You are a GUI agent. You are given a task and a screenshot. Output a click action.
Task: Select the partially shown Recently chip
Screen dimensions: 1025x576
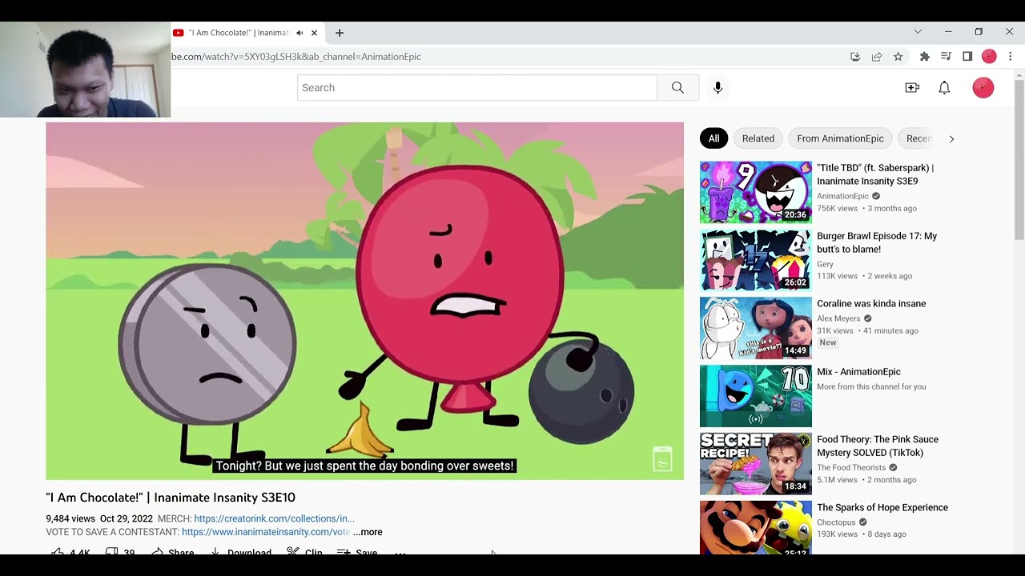pyautogui.click(x=918, y=138)
